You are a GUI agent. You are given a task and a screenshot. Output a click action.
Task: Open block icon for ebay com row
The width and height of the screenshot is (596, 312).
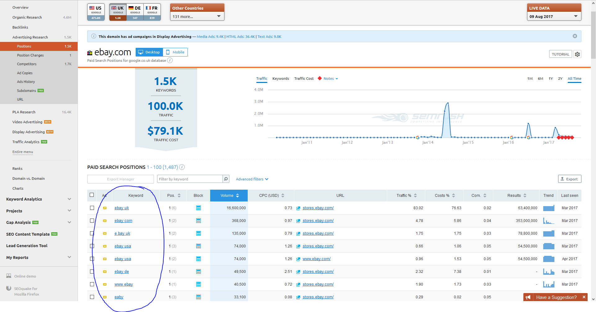pyautogui.click(x=198, y=221)
